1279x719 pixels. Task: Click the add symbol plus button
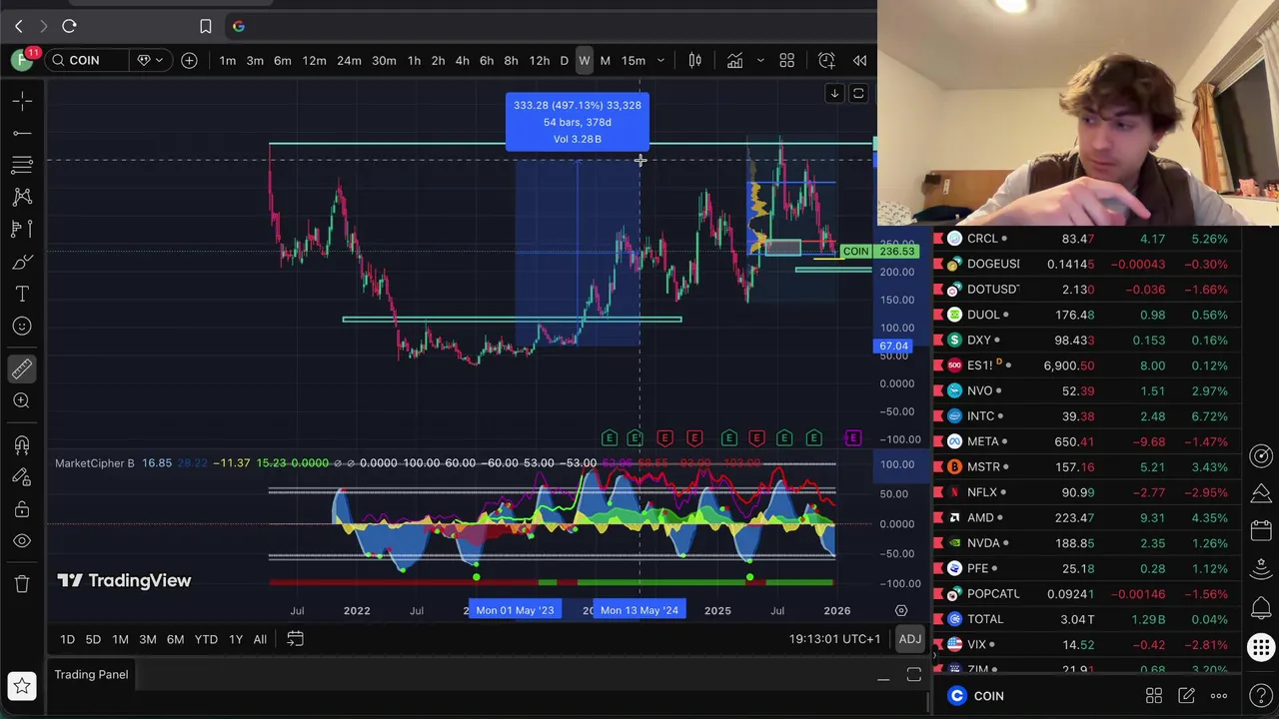tap(189, 61)
